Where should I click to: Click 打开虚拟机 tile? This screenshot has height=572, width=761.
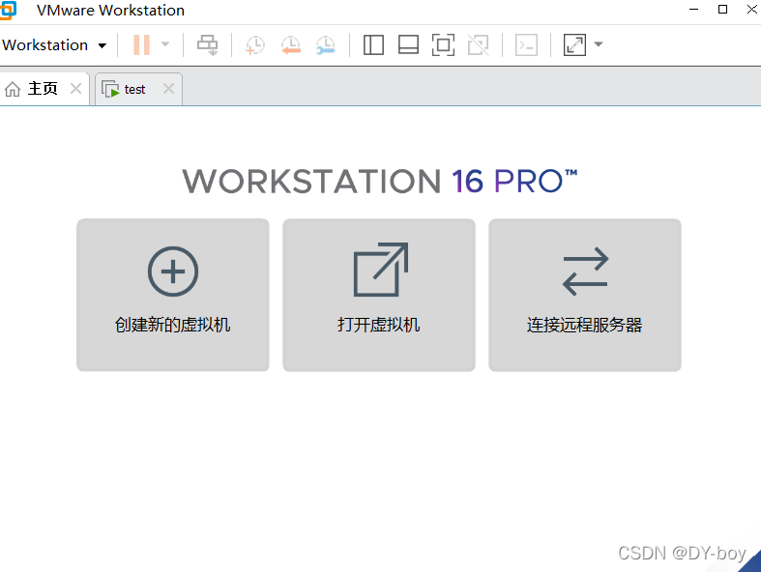click(x=379, y=295)
